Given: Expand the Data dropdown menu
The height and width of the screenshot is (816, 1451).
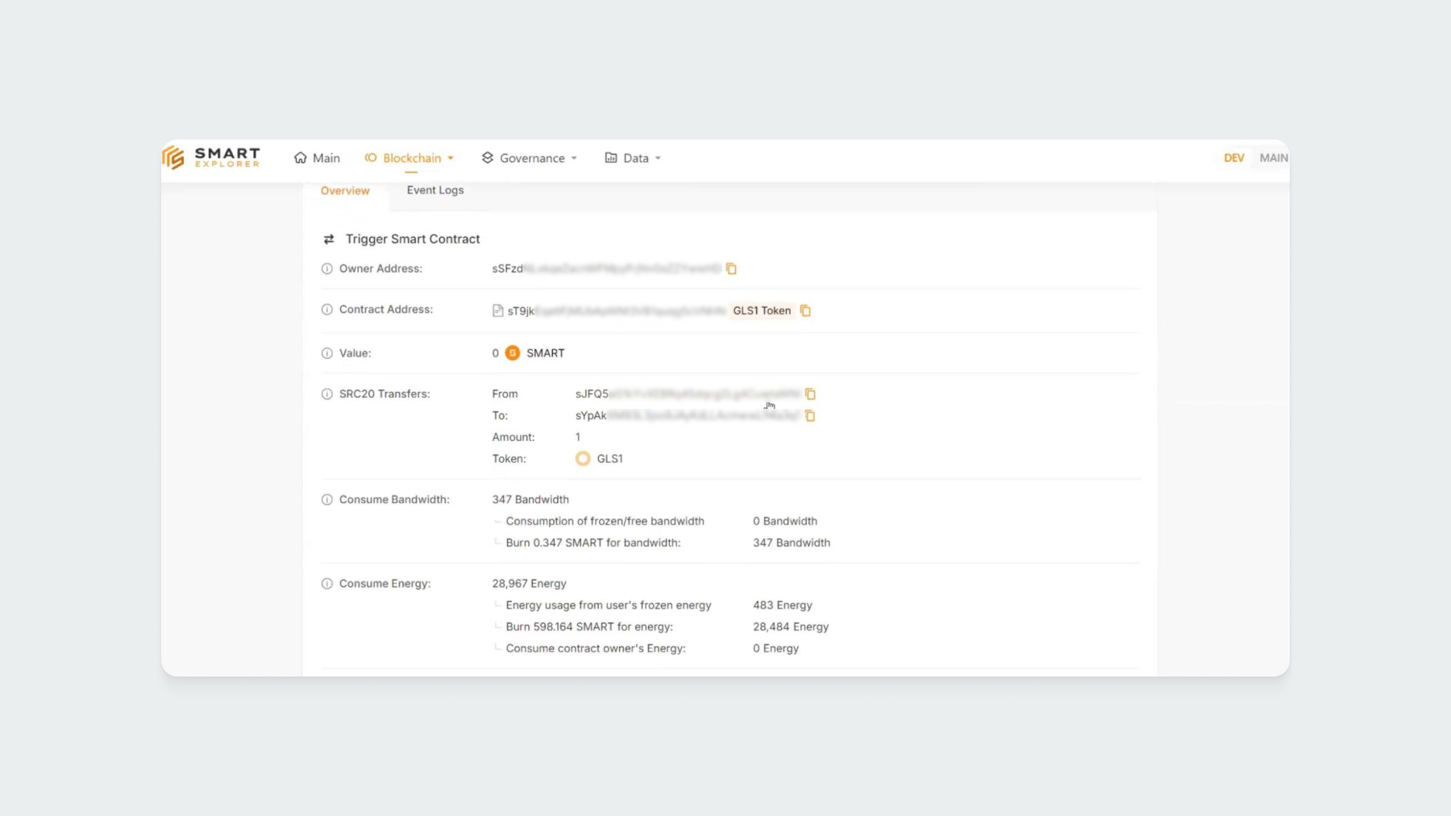Looking at the screenshot, I should [633, 158].
